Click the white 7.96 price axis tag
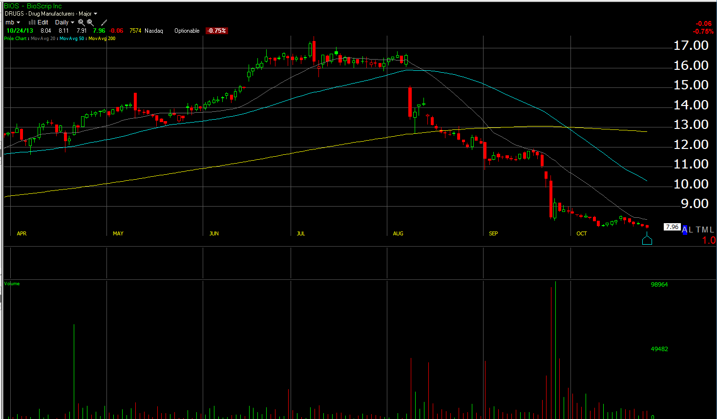Viewport: 717px width, 419px height. pos(672,227)
